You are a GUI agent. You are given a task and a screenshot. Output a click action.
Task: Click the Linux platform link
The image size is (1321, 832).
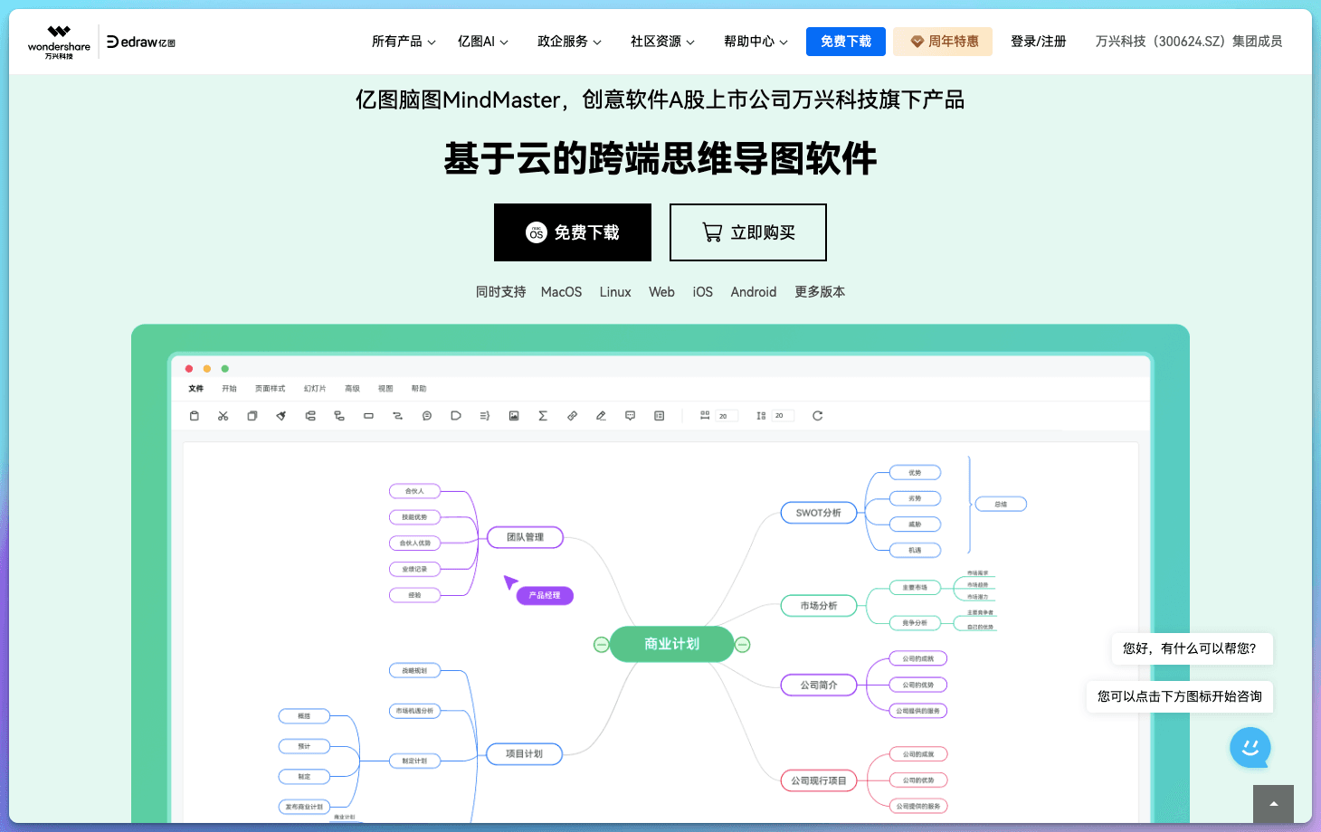point(615,292)
